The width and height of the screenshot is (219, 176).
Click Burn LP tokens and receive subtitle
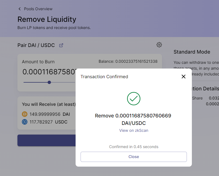coord(54,28)
